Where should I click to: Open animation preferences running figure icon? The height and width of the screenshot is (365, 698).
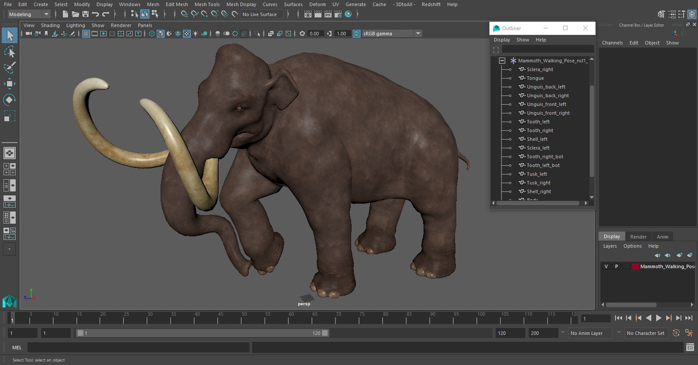pyautogui.click(x=689, y=333)
